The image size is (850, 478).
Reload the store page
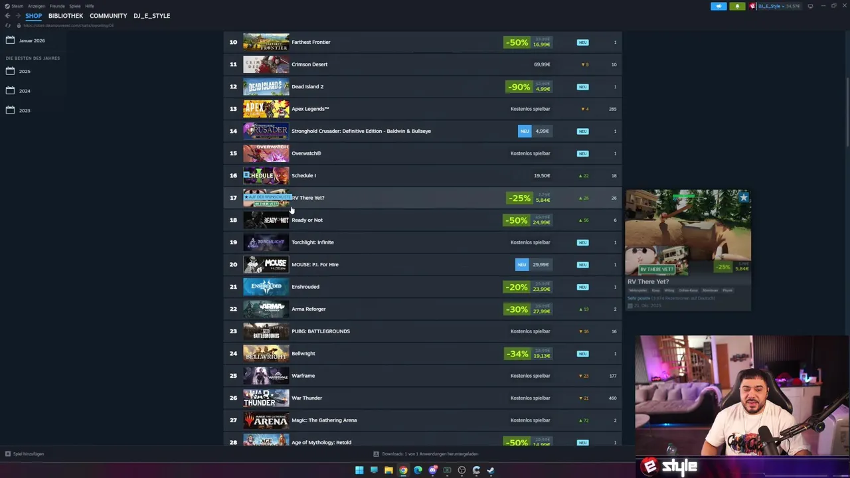click(8, 25)
